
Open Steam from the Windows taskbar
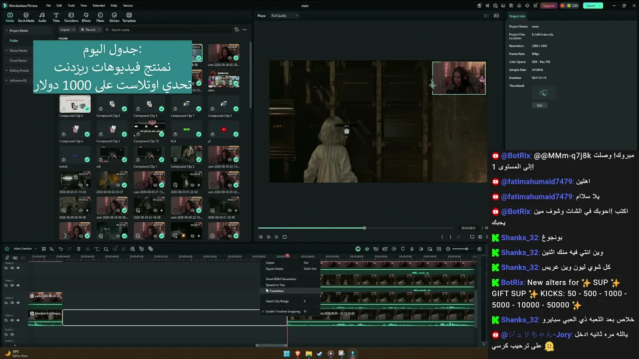tap(320, 354)
